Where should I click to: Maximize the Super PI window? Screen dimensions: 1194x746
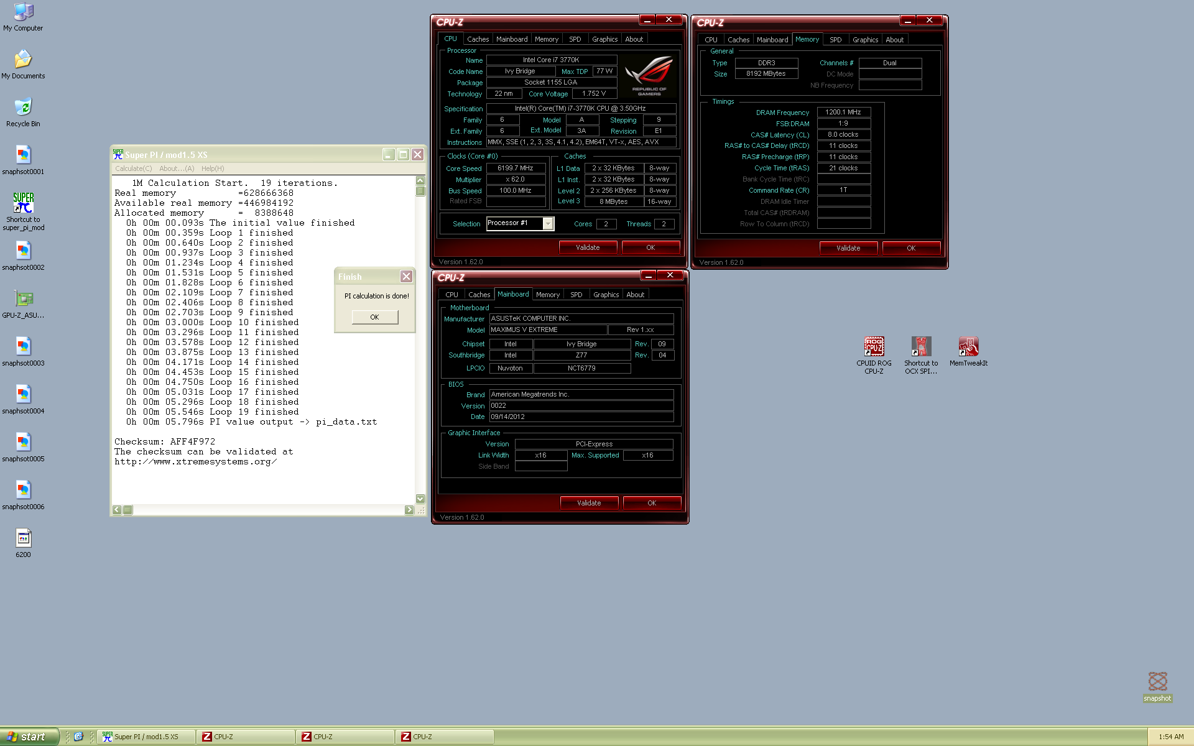click(x=403, y=154)
